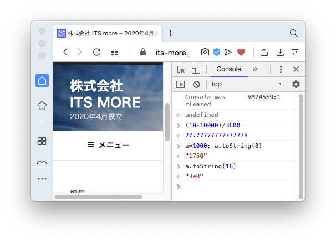Open the DevTools three-dot options menu
336x242 pixels.
[281, 69]
